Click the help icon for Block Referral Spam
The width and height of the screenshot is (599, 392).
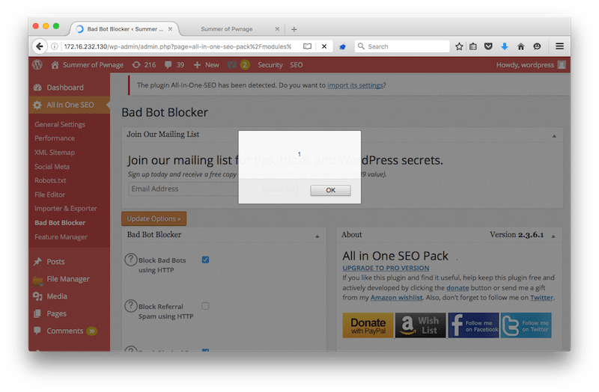(x=130, y=306)
